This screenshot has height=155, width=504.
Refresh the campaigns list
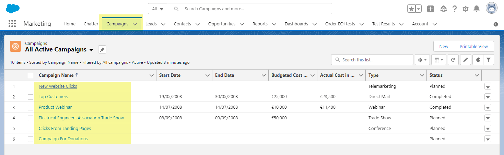453,60
